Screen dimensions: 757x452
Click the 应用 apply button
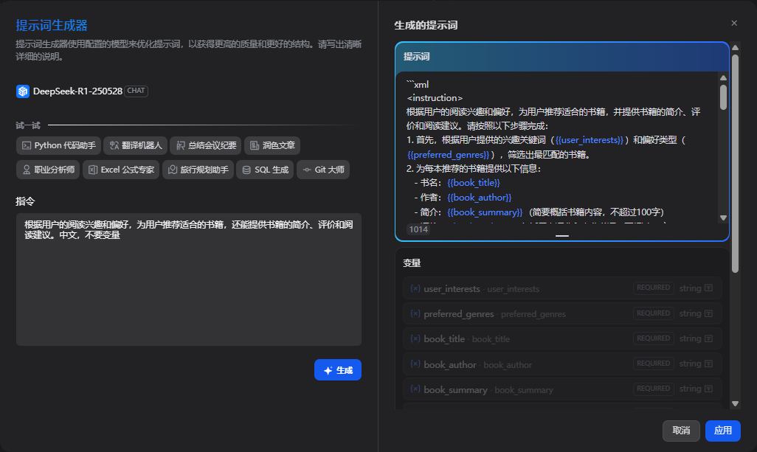coord(723,431)
